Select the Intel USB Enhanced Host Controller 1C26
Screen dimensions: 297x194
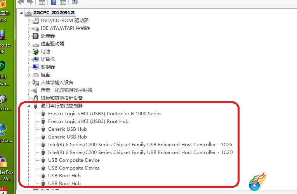tap(140, 145)
